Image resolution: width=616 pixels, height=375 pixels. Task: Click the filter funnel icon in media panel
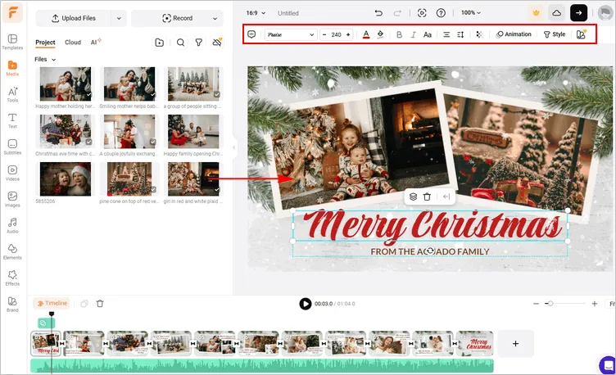pyautogui.click(x=199, y=43)
